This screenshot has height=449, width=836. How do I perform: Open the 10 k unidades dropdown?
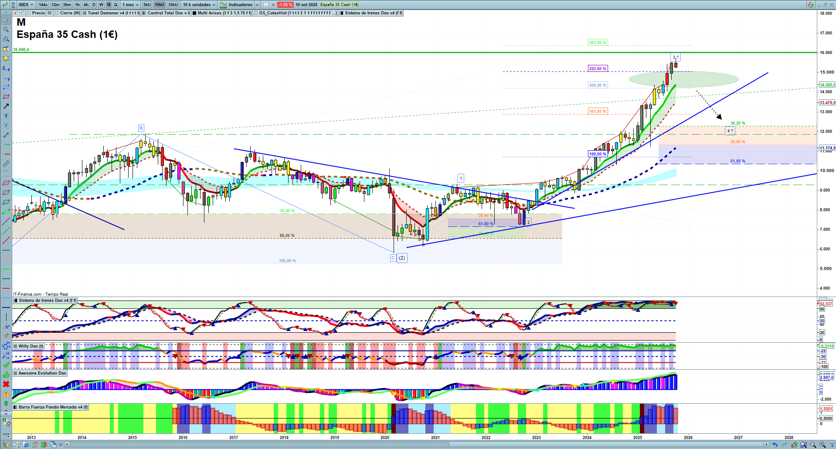pyautogui.click(x=199, y=5)
